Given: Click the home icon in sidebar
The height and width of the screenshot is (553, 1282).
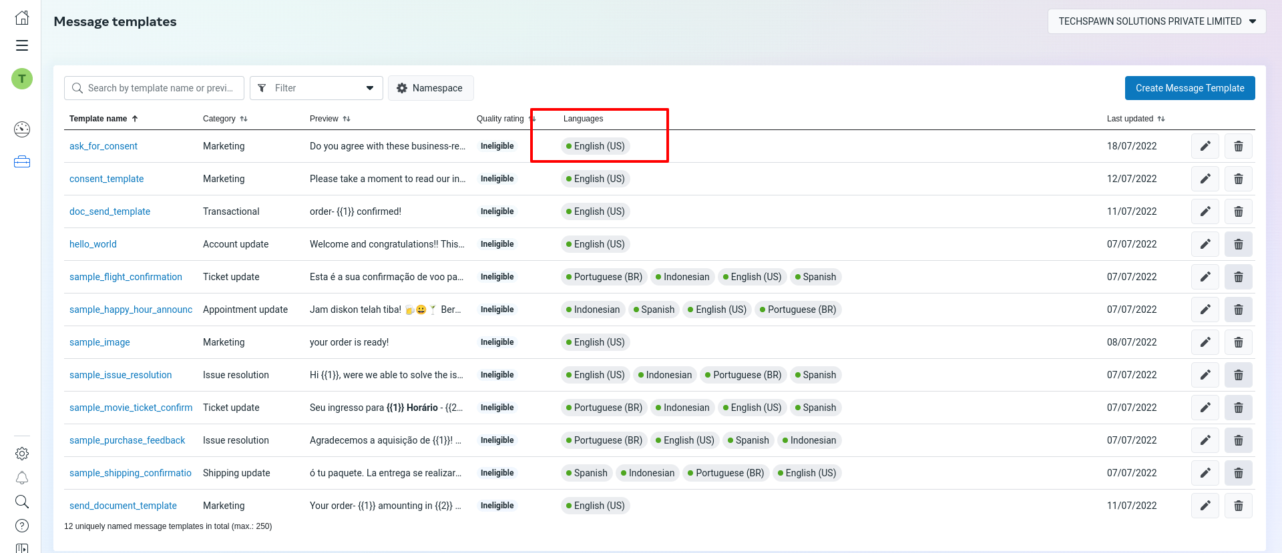Looking at the screenshot, I should 22,18.
